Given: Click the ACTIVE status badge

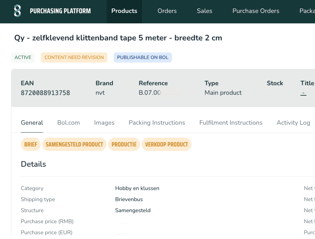Looking at the screenshot, I should (x=23, y=57).
